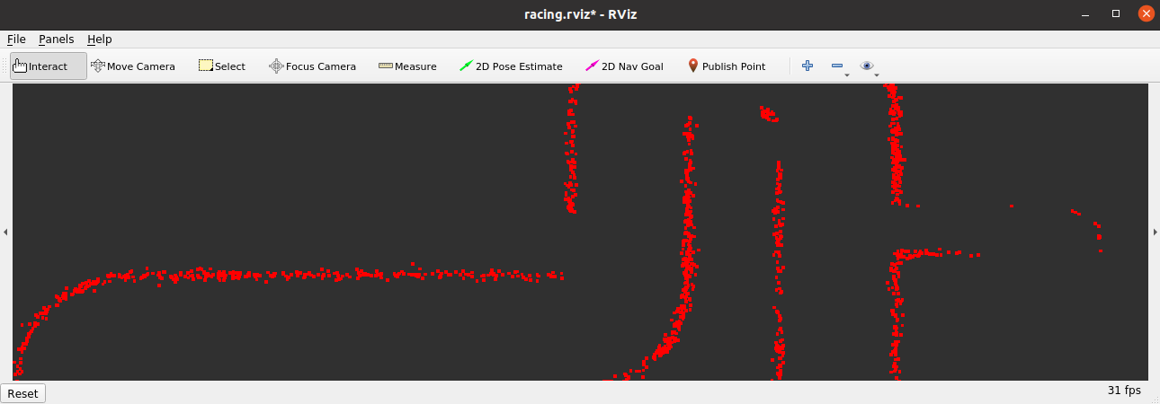Open dropdown arrow beside the minus icon
1160x404 pixels.
click(x=847, y=75)
